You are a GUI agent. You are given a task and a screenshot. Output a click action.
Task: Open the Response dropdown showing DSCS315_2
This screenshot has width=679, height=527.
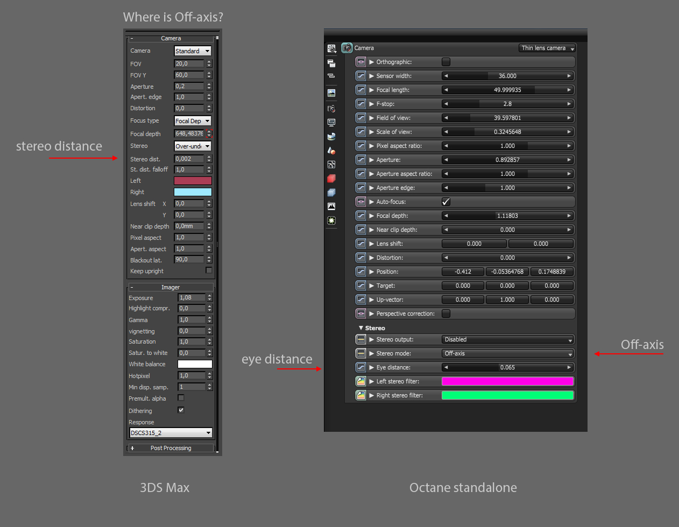(171, 433)
